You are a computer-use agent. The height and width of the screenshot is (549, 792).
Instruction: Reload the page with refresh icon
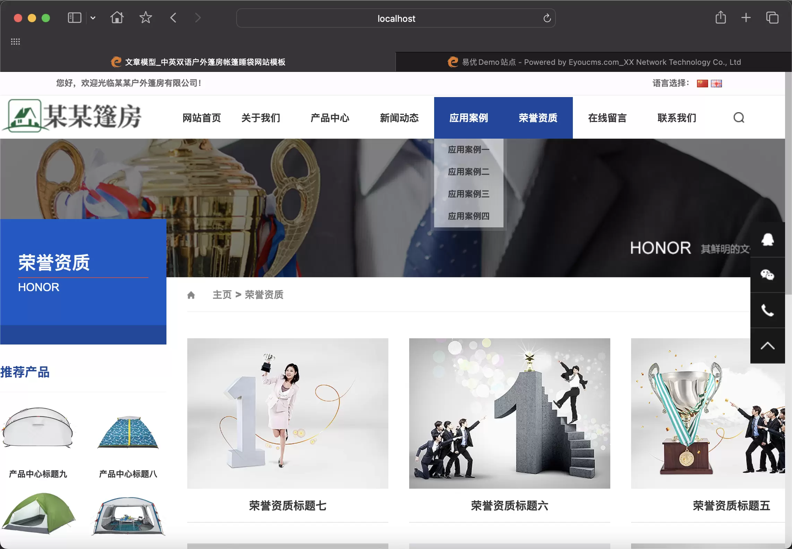click(547, 18)
